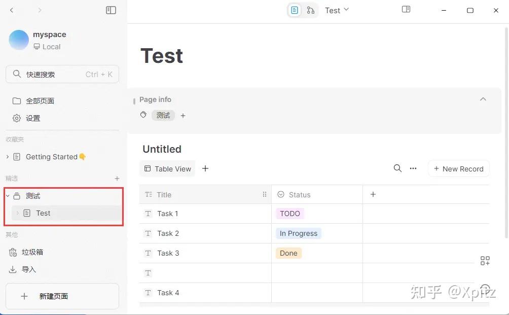
Task: Search records in the table
Action: tap(397, 168)
